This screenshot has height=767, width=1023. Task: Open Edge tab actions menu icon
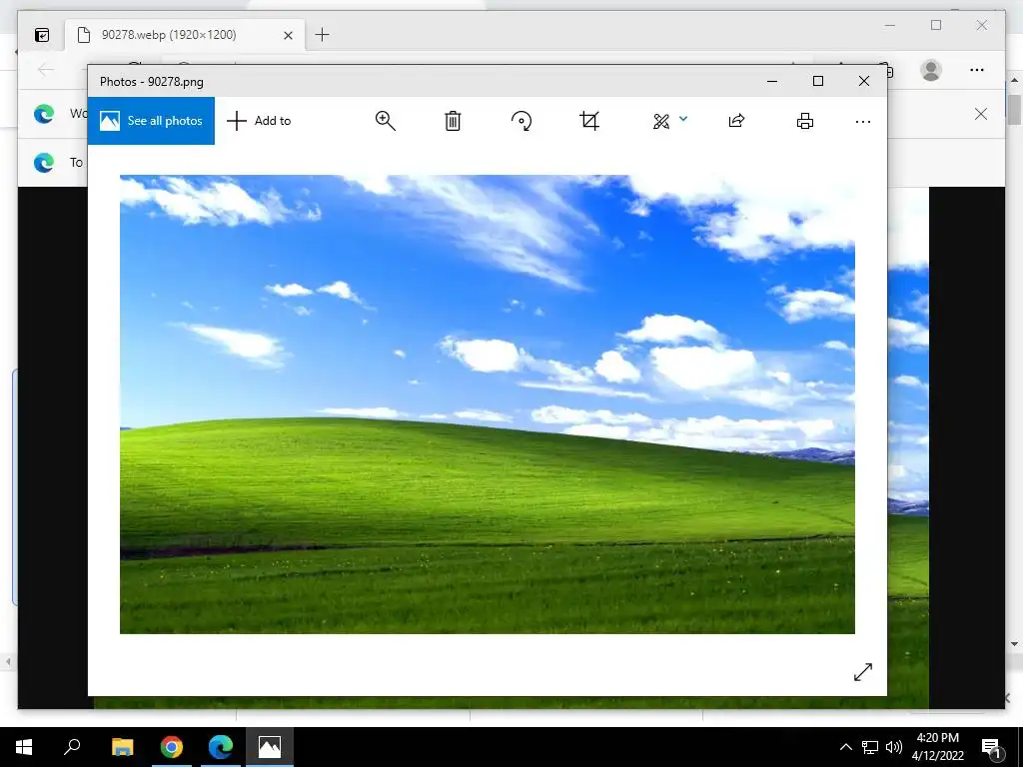[42, 35]
